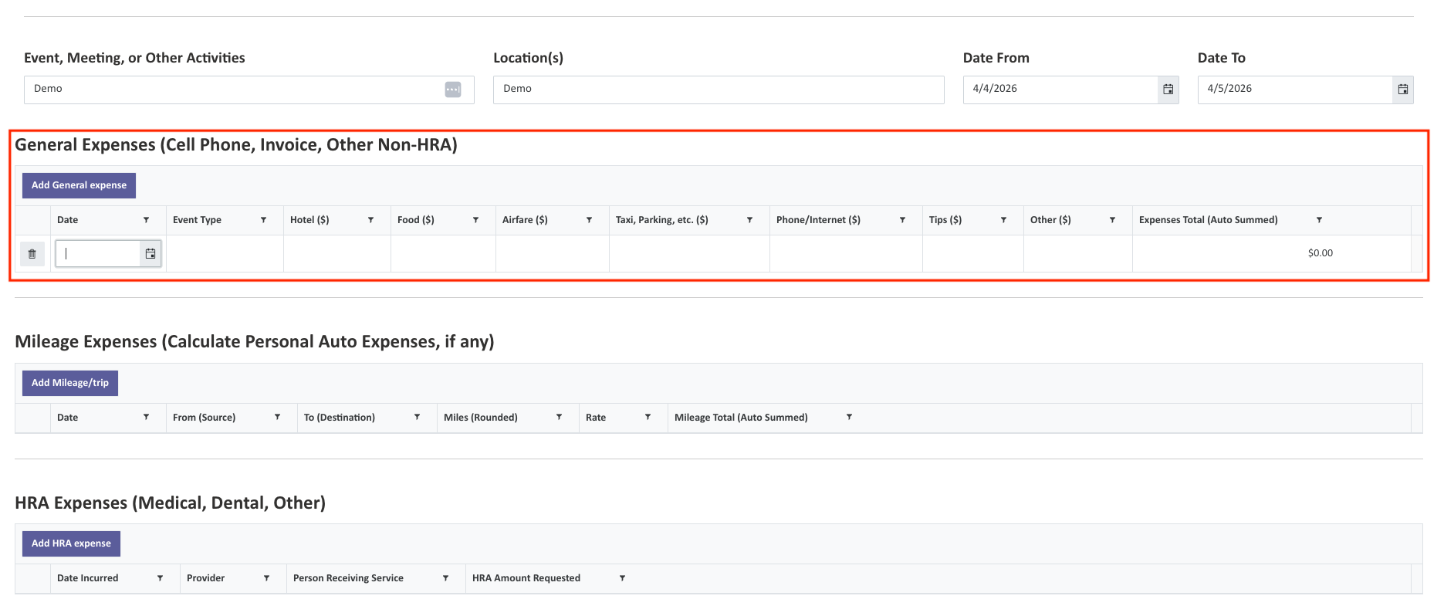Open filter for Hotel ($) column
Image resolution: width=1444 pixels, height=606 pixels.
click(x=370, y=220)
